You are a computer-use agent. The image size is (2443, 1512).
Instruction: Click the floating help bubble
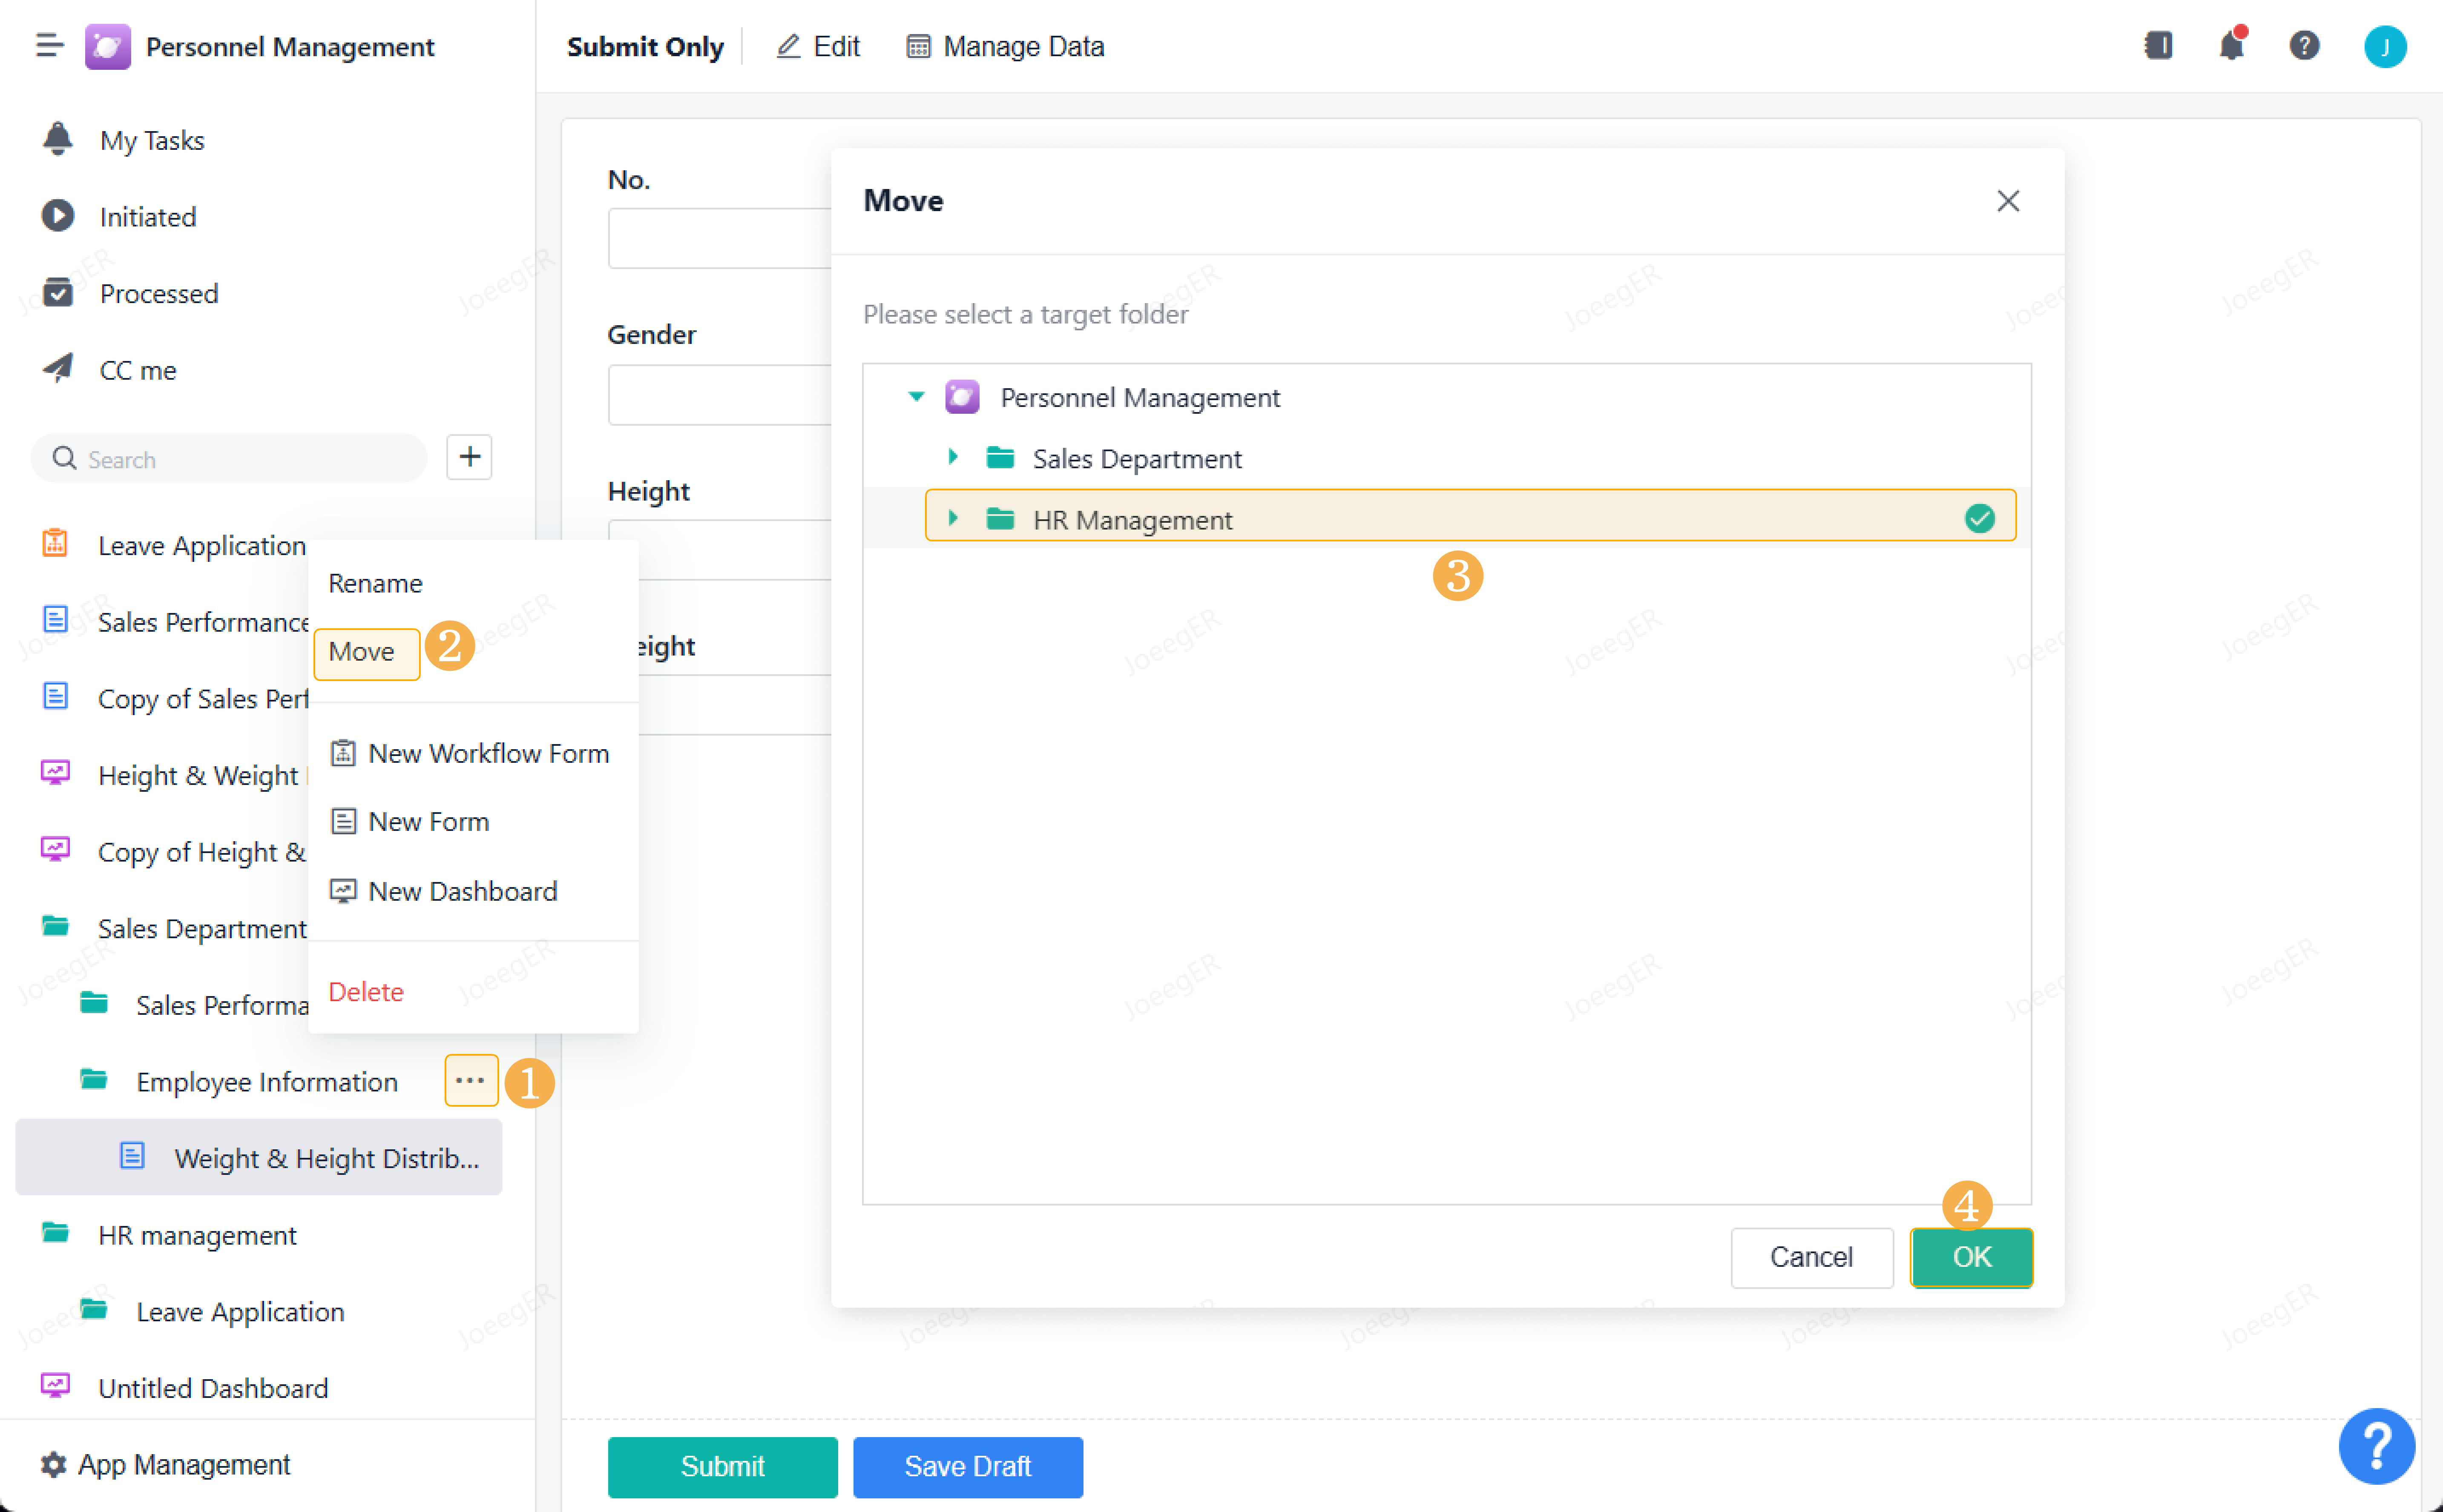[2378, 1446]
